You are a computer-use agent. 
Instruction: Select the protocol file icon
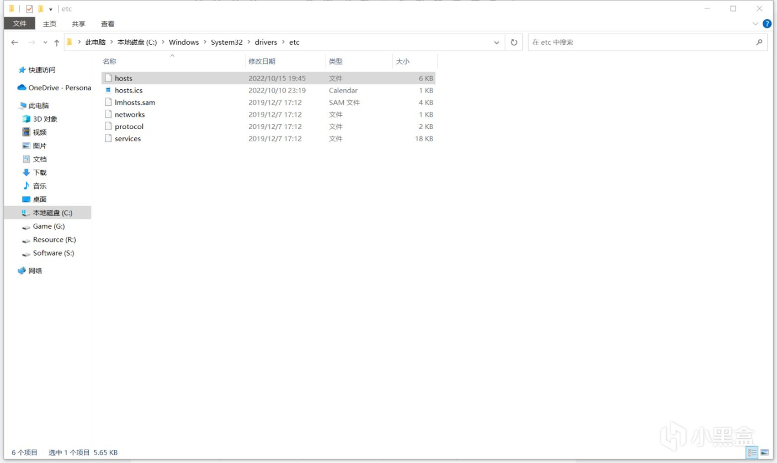pos(109,127)
